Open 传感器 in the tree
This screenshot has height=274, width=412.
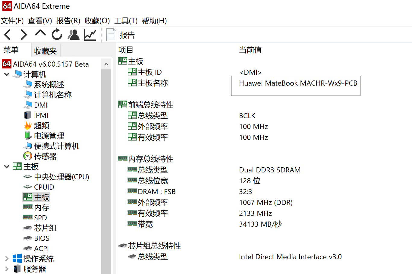coord(40,156)
